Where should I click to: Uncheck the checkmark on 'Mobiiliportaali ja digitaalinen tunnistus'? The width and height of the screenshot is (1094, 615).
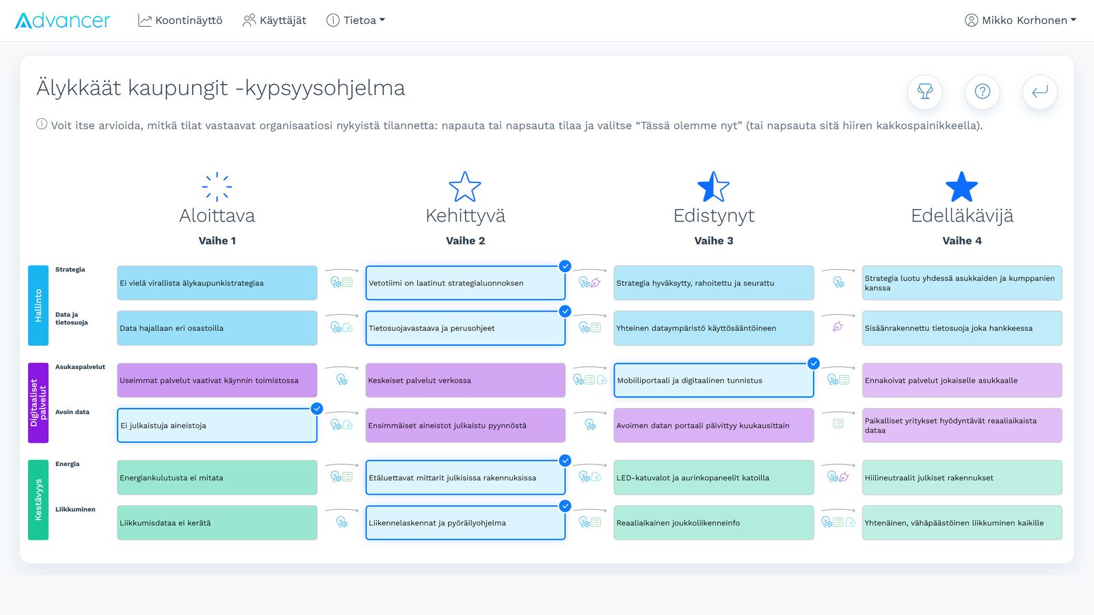click(814, 364)
